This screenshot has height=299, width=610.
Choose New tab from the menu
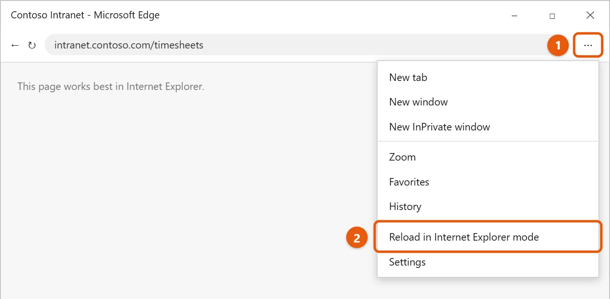point(488,77)
